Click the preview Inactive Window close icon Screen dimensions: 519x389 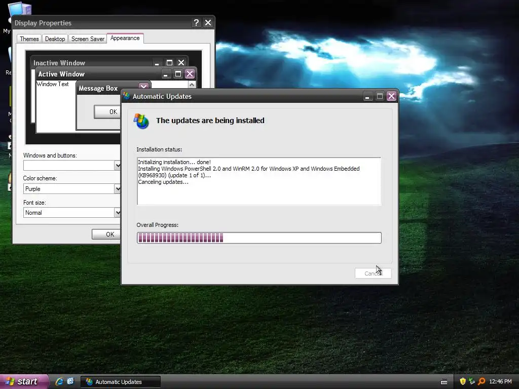(x=181, y=62)
